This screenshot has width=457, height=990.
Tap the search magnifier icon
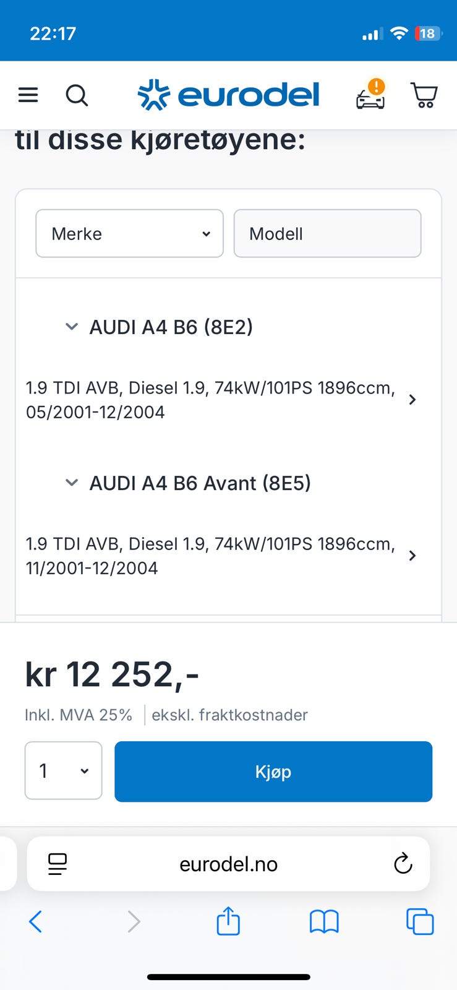tap(77, 95)
